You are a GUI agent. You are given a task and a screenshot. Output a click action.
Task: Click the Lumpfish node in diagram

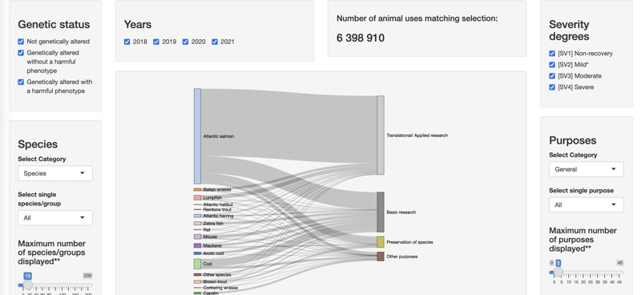197,198
